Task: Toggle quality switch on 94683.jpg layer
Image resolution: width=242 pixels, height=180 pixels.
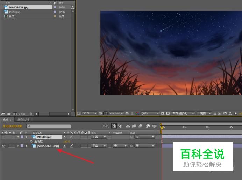Action: coord(71,137)
